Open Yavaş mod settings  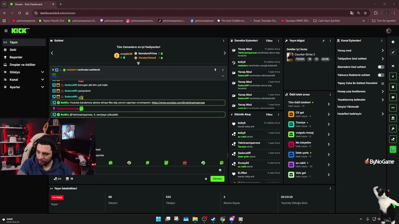tap(360, 50)
